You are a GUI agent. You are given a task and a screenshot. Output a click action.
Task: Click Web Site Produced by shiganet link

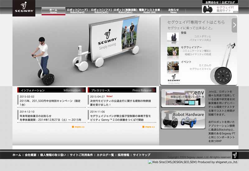click(x=195, y=162)
